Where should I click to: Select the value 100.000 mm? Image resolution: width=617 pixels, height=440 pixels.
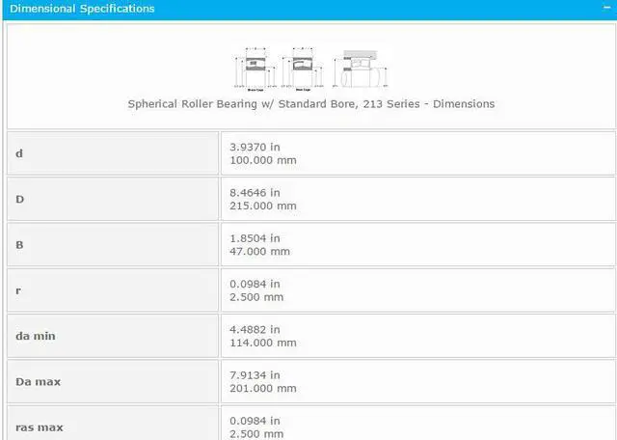click(263, 160)
